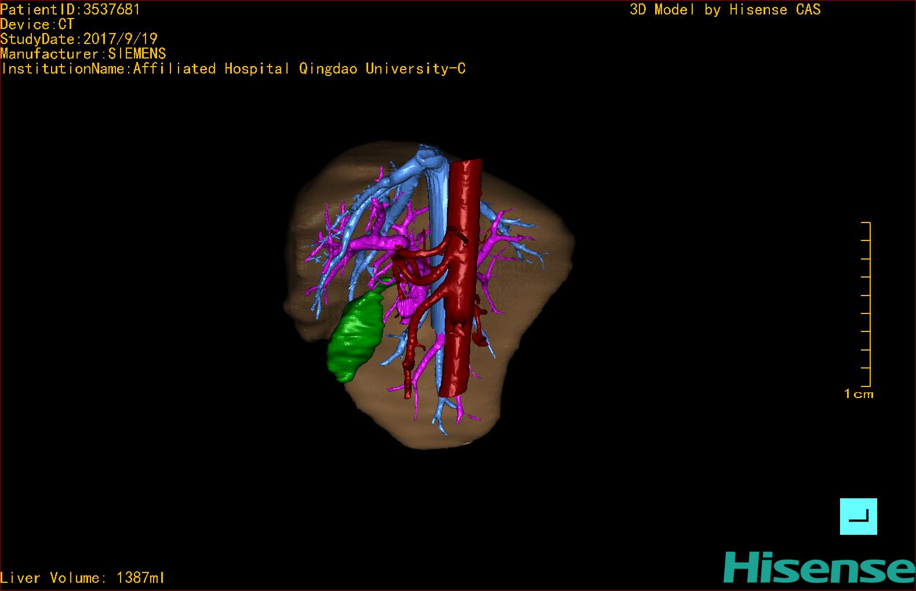Click the 3D Model by Hisense CAS title
Screen dimensions: 916x591
[725, 9]
